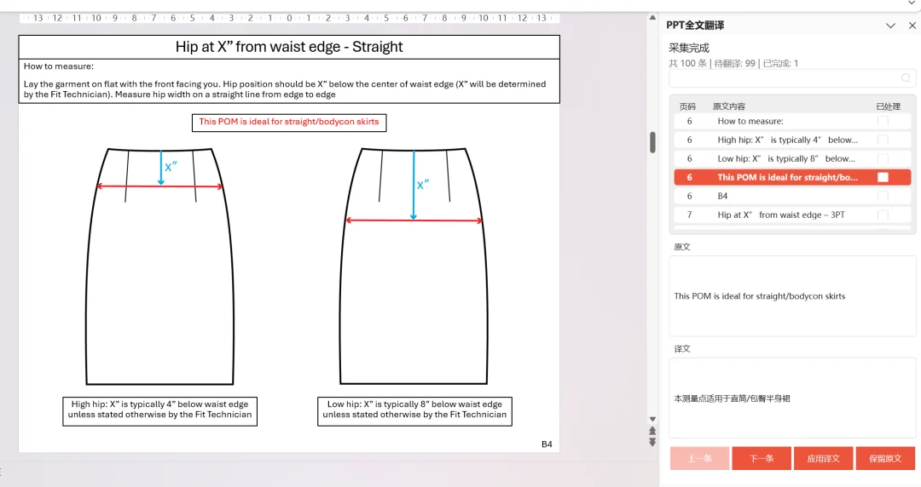
Task: Click the 应用译文 button
Action: click(x=823, y=458)
